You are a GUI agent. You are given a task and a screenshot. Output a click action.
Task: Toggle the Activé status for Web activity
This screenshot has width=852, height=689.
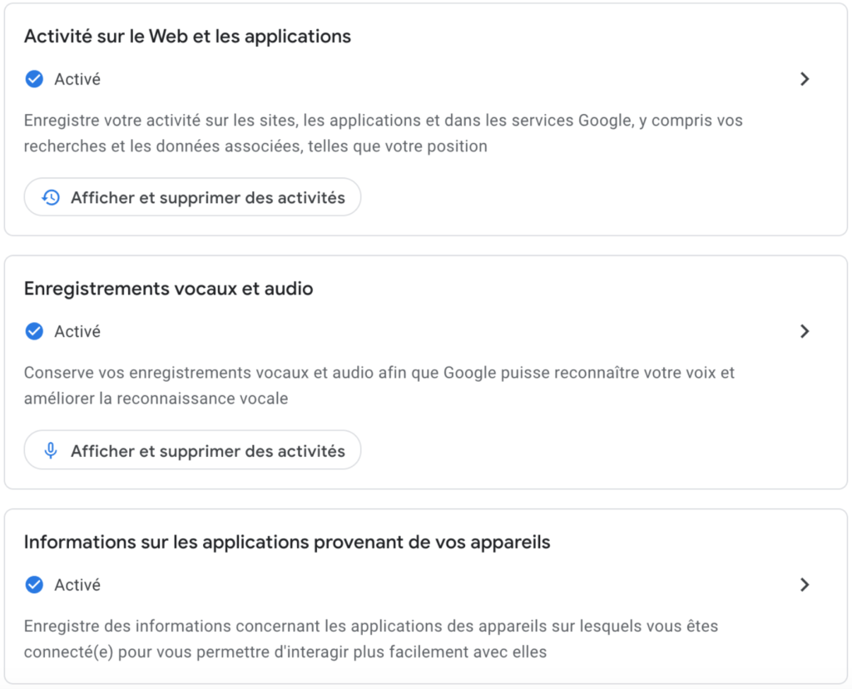[x=77, y=79]
